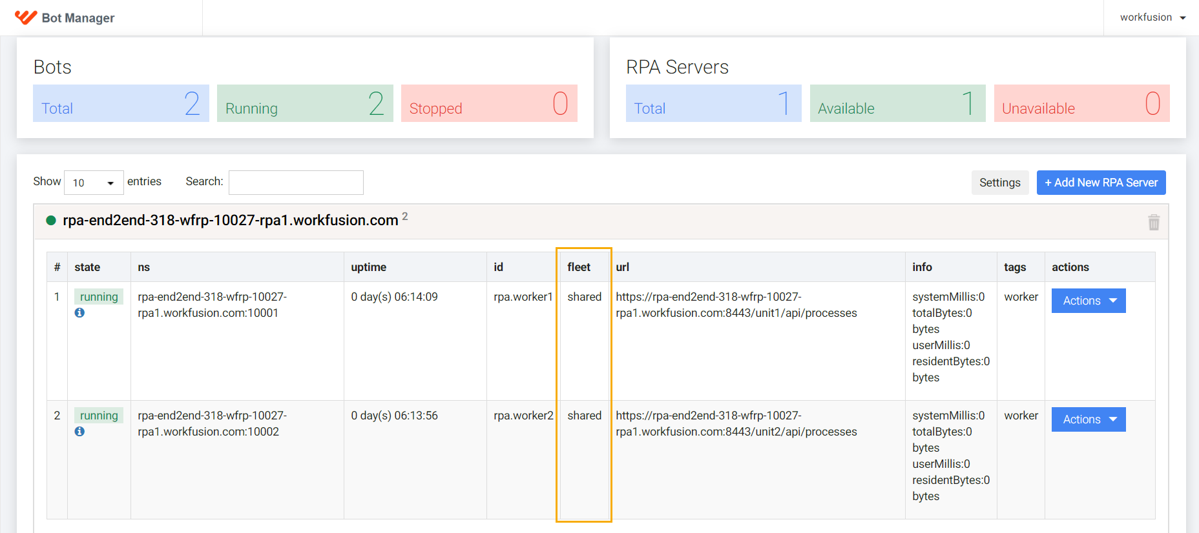Click Add New RPA Server button

tap(1101, 183)
